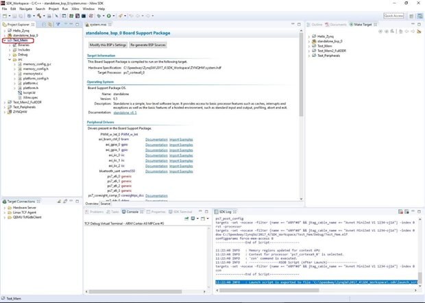
Task: Open memory_config.h file in src folder
Action: pyautogui.click(x=34, y=69)
